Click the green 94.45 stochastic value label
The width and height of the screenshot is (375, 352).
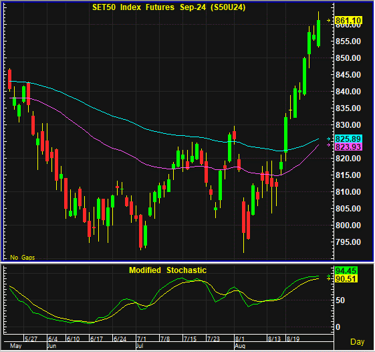(x=346, y=270)
